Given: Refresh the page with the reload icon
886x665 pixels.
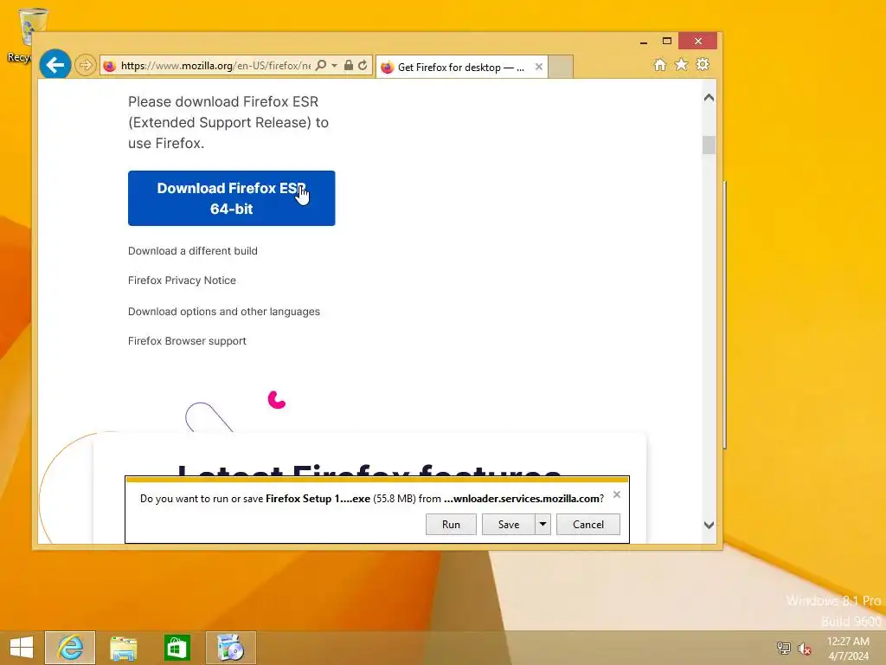Looking at the screenshot, I should (x=363, y=65).
